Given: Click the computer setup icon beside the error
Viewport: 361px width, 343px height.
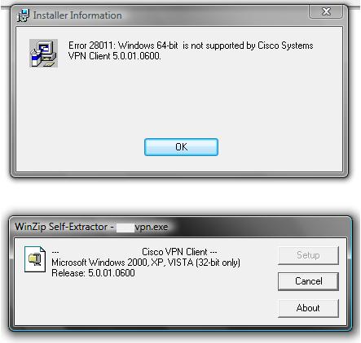Looking at the screenshot, I should click(x=43, y=53).
